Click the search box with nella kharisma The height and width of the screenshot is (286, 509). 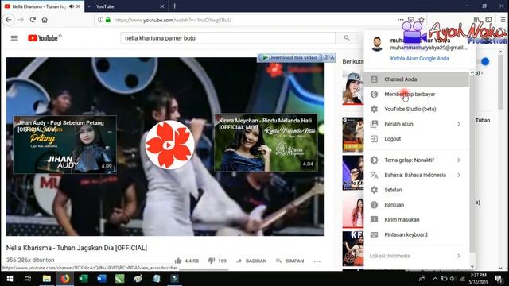tap(228, 38)
